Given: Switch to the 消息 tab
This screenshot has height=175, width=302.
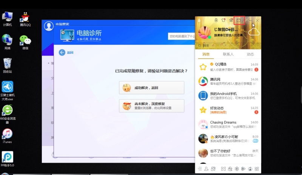Looking at the screenshot, I should tap(206, 54).
